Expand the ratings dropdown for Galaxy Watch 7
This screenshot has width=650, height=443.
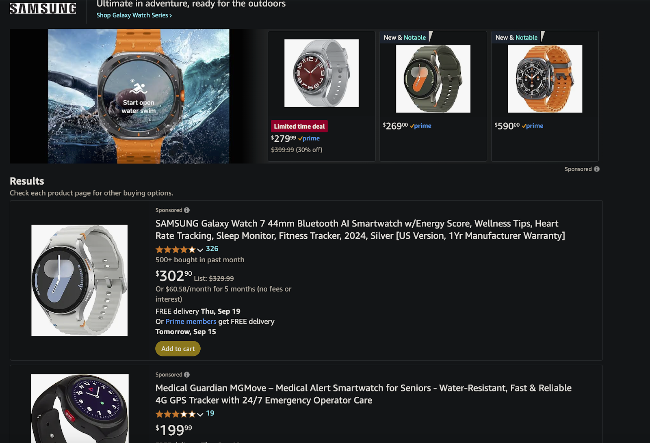(200, 250)
